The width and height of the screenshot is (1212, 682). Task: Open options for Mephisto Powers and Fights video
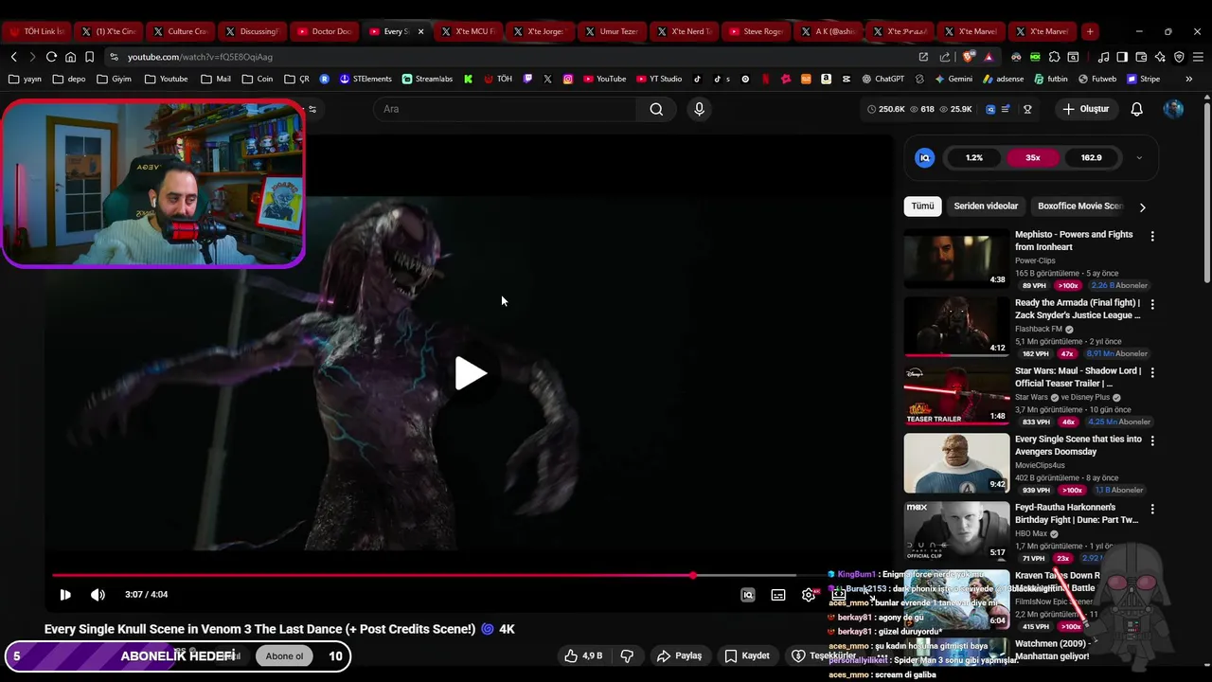tap(1152, 236)
